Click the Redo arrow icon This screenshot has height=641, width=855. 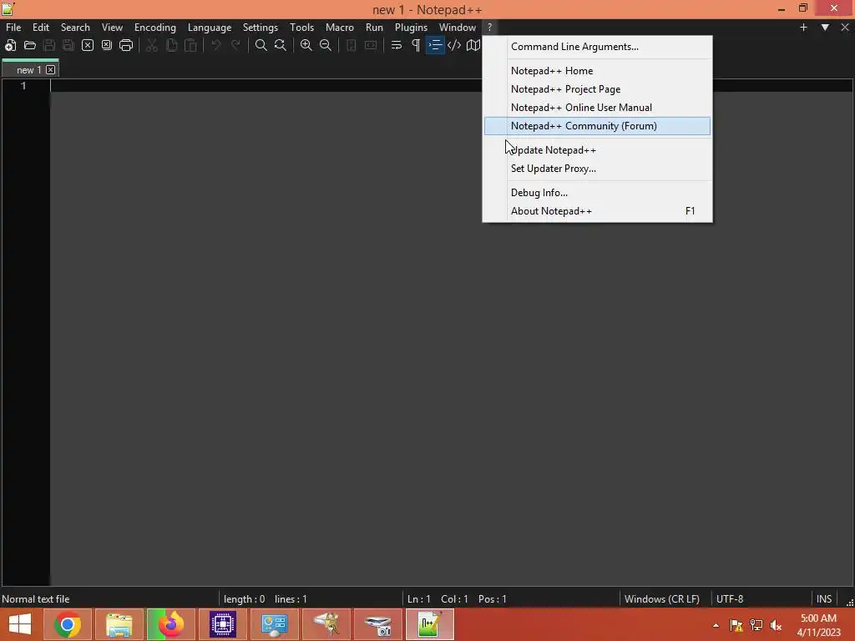point(235,45)
